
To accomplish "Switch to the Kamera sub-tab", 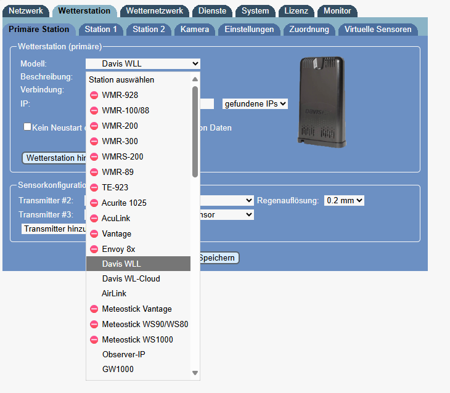I will tap(195, 30).
